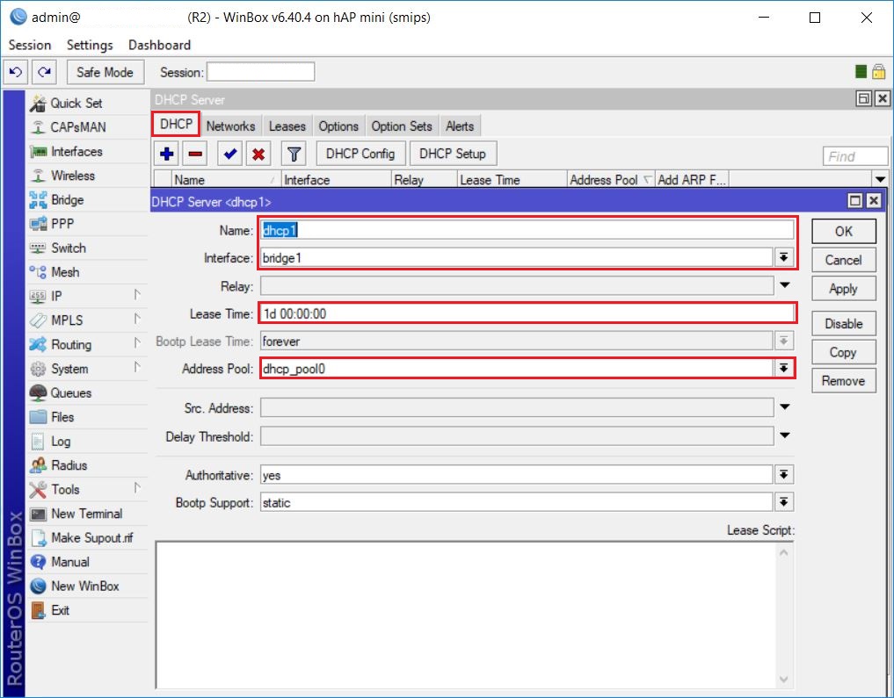Expand the System submenu
Screen dimensions: 894x698
137,367
